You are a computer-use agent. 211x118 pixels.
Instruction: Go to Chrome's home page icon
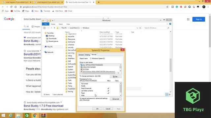pos(15,7)
